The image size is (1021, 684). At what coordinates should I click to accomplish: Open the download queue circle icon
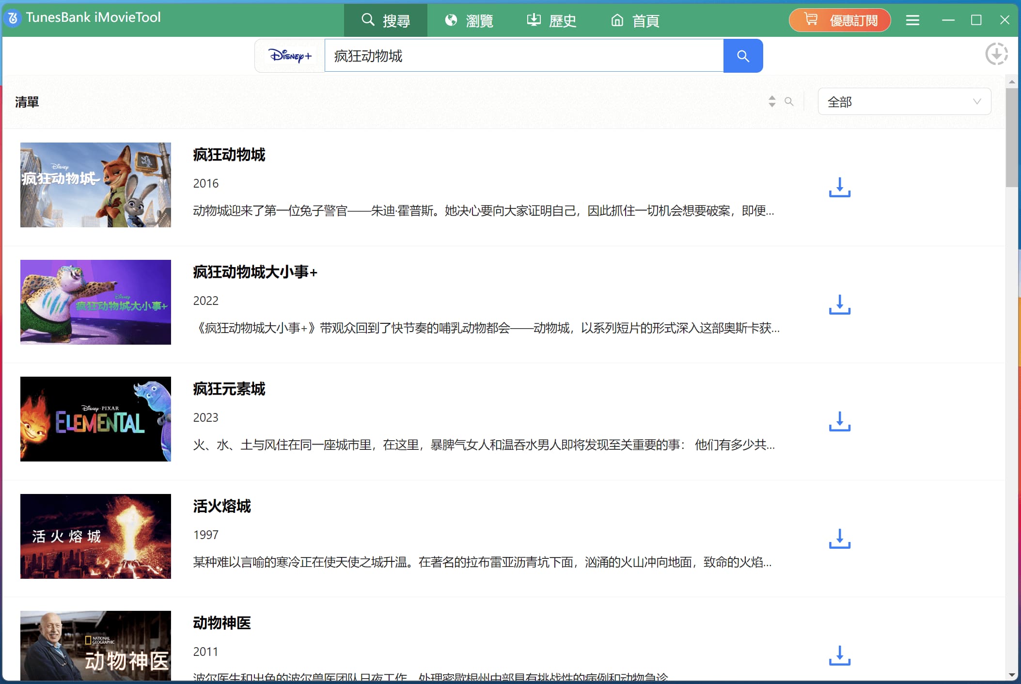[996, 54]
